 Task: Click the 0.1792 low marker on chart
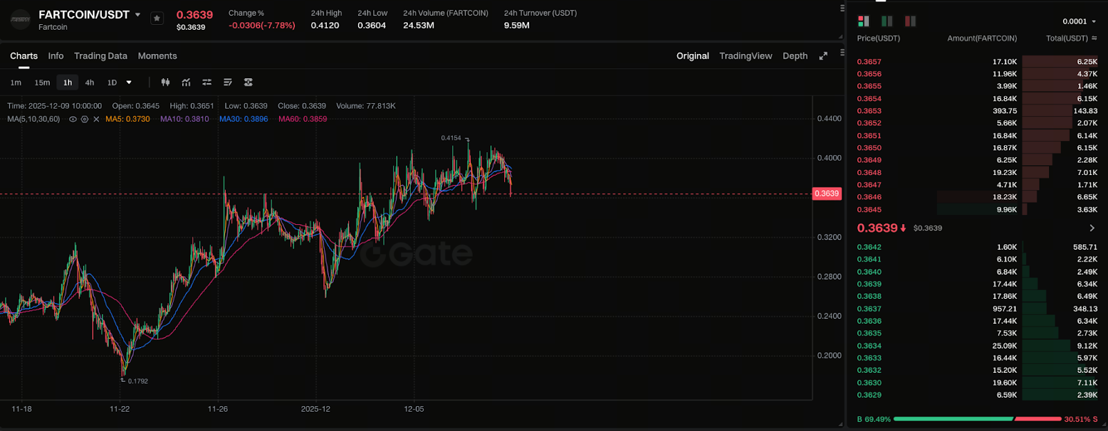(138, 381)
